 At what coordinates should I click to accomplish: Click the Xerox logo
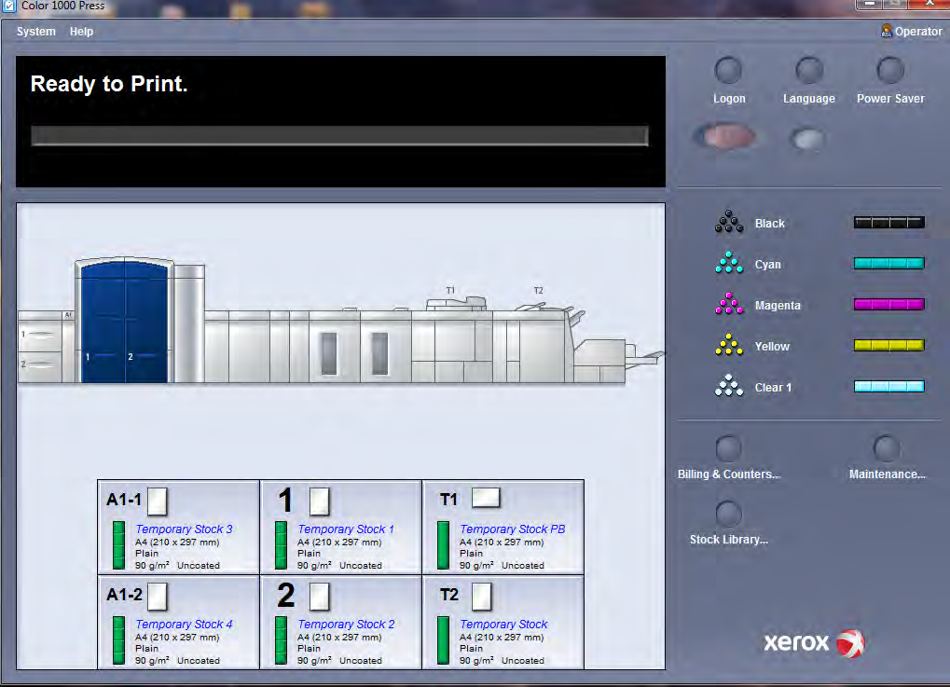(814, 643)
